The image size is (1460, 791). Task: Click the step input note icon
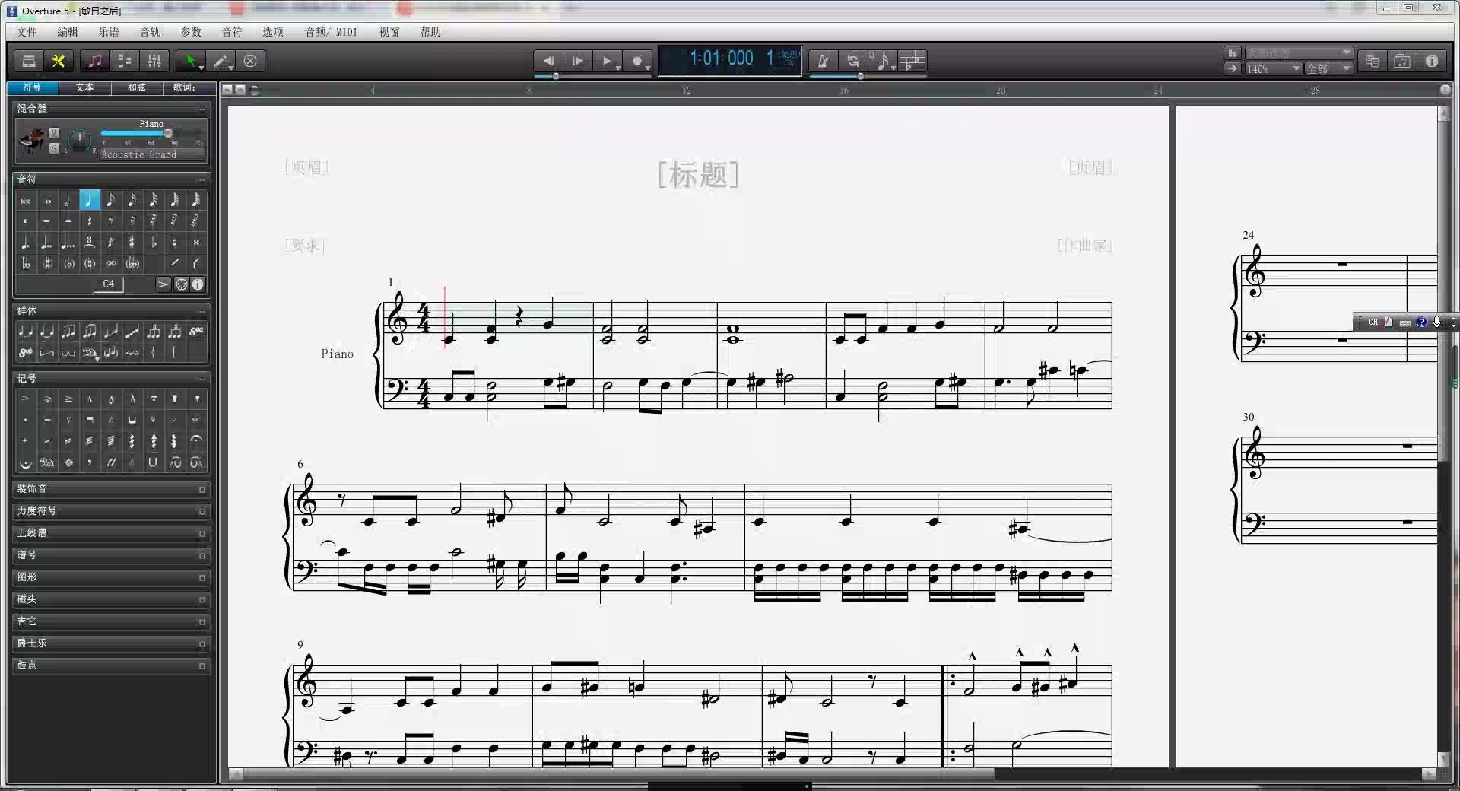coord(882,61)
